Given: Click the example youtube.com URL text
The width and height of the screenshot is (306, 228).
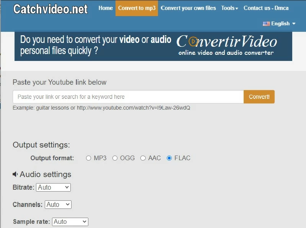Looking at the screenshot, I should point(133,108).
